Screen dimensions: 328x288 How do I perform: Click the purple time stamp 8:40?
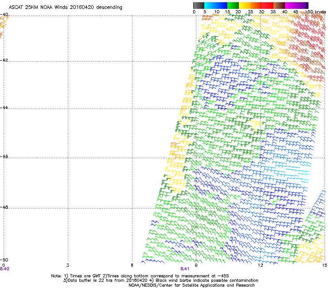tap(4, 269)
